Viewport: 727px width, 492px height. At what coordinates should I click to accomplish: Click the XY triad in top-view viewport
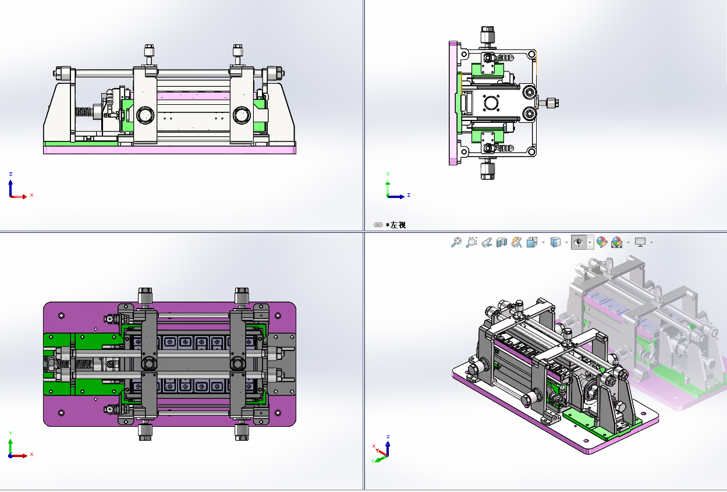20,445
